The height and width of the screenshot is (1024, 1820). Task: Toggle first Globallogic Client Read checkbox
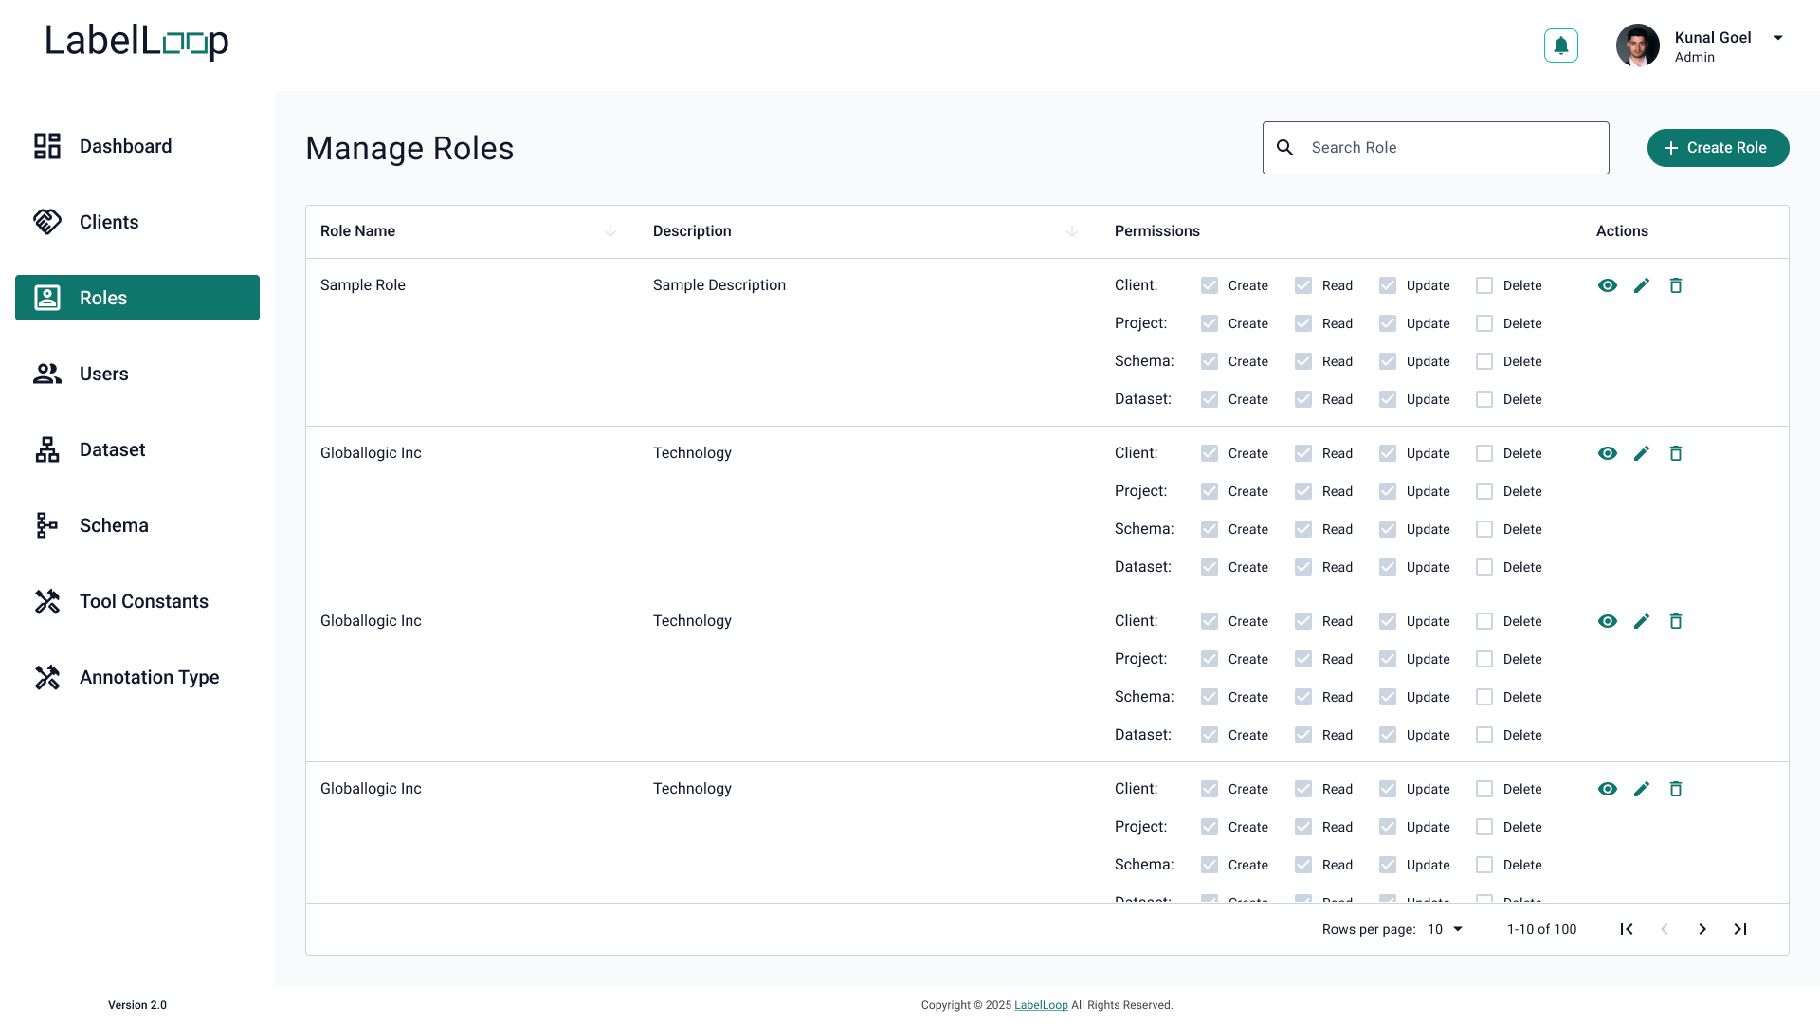1303,453
